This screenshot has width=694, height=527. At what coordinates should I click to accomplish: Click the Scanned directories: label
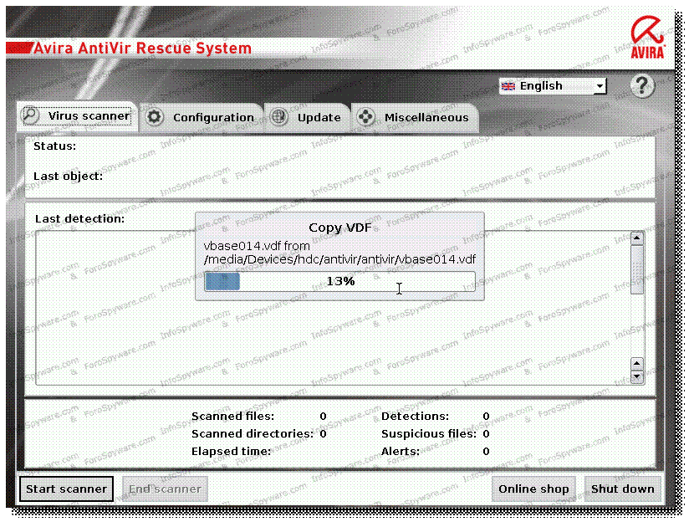(253, 433)
